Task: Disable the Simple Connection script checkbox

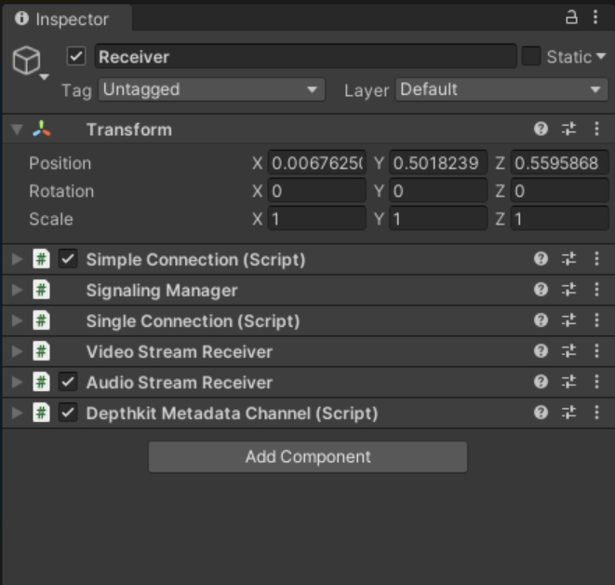Action: pyautogui.click(x=68, y=259)
